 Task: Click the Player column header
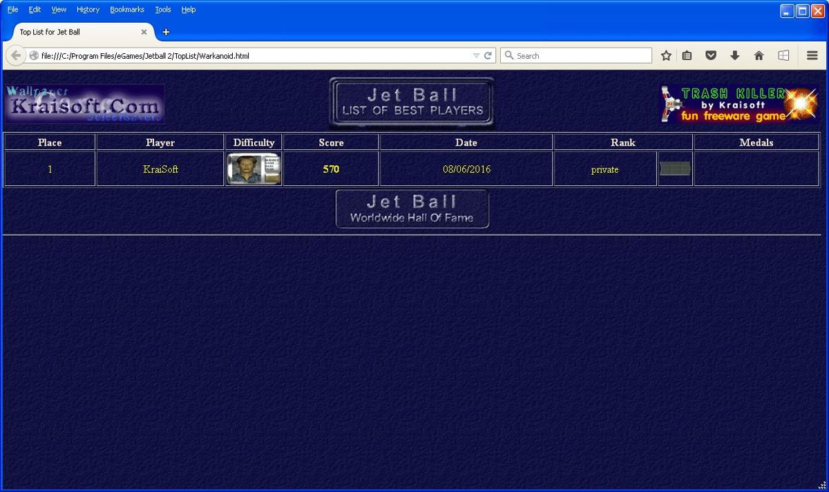160,142
